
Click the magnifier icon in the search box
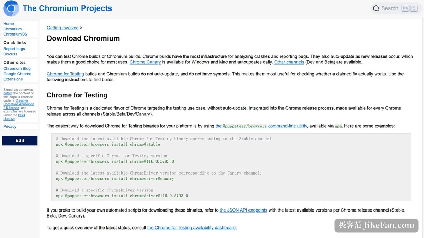[376, 8]
